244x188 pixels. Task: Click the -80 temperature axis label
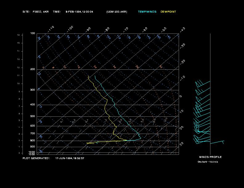tap(107, 29)
